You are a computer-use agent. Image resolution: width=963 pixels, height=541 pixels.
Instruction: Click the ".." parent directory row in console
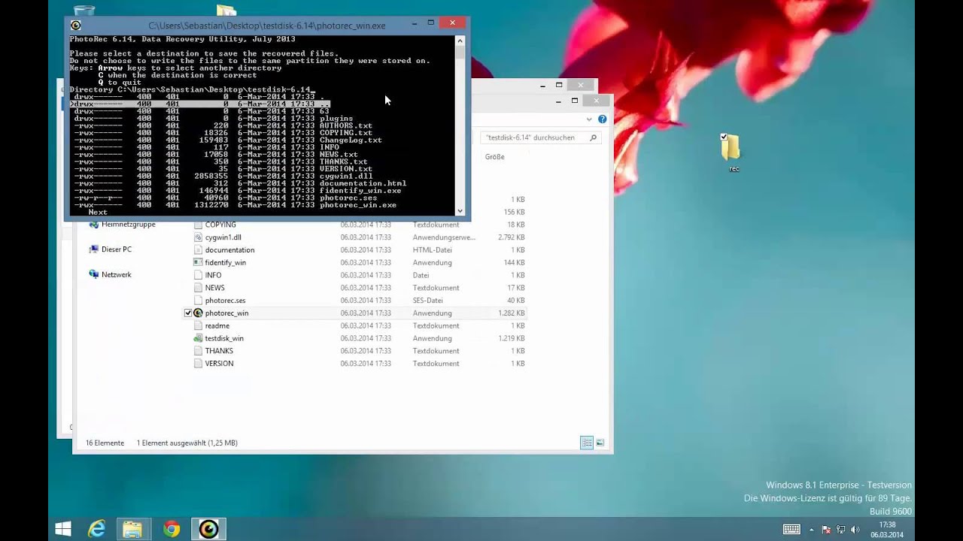[200, 104]
